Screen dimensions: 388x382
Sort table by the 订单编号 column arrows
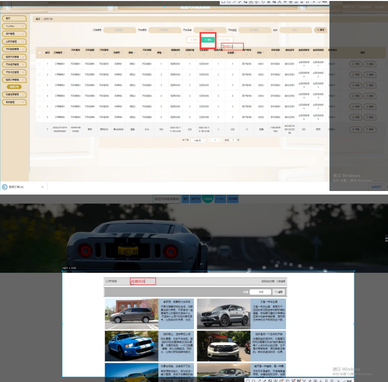click(x=64, y=53)
